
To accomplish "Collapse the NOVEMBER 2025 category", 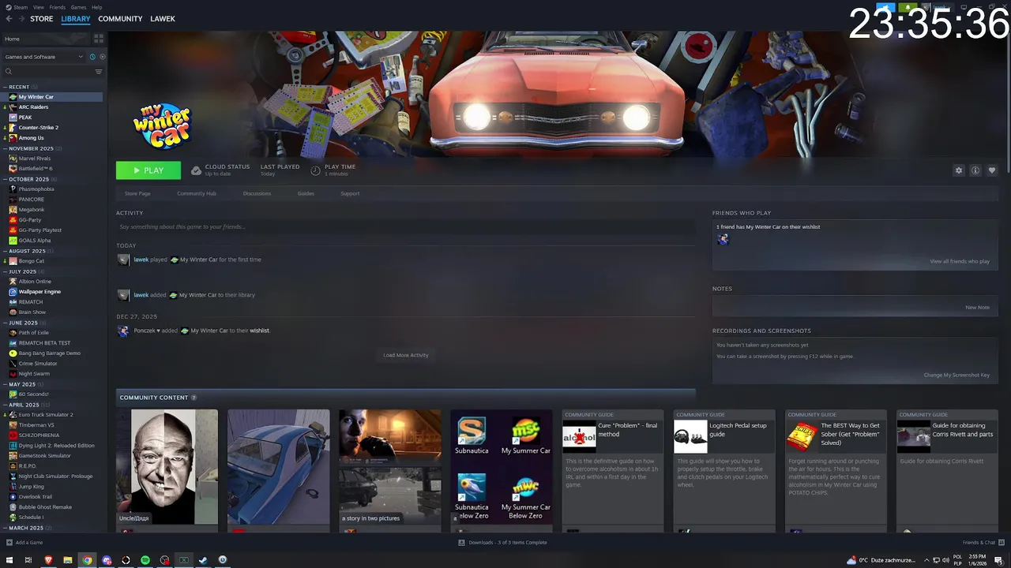I will 5,148.
